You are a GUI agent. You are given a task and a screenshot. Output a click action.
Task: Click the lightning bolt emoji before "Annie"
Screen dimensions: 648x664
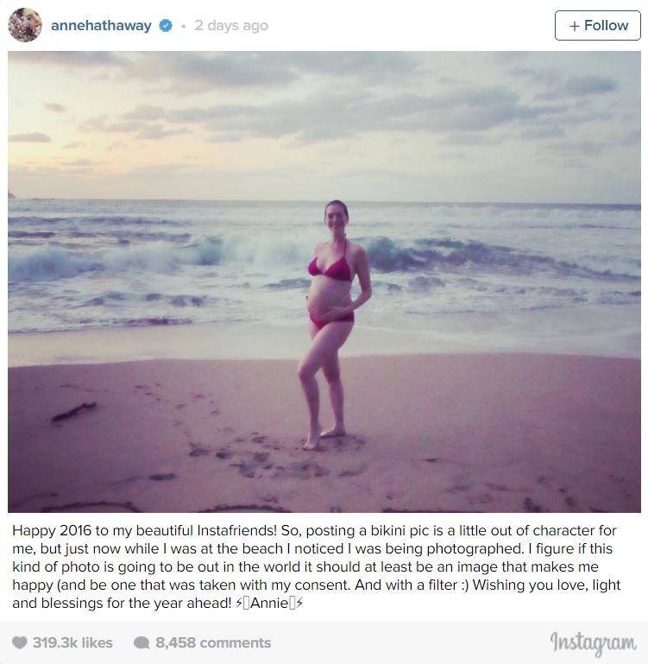[239, 603]
